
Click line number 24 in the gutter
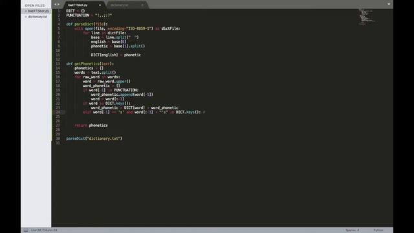point(58,112)
